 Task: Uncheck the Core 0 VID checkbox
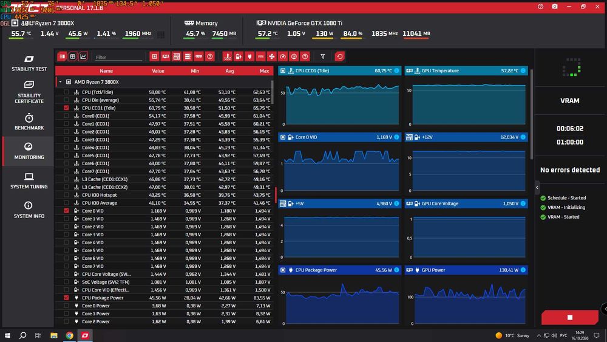click(x=66, y=211)
